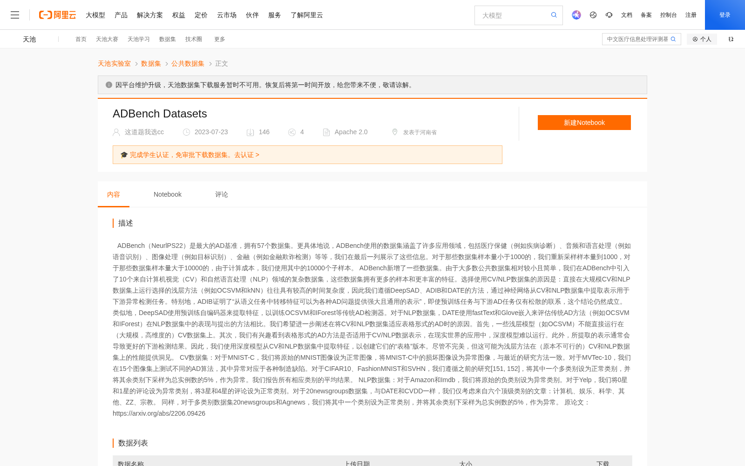Open the 大模型 menu

click(x=95, y=15)
